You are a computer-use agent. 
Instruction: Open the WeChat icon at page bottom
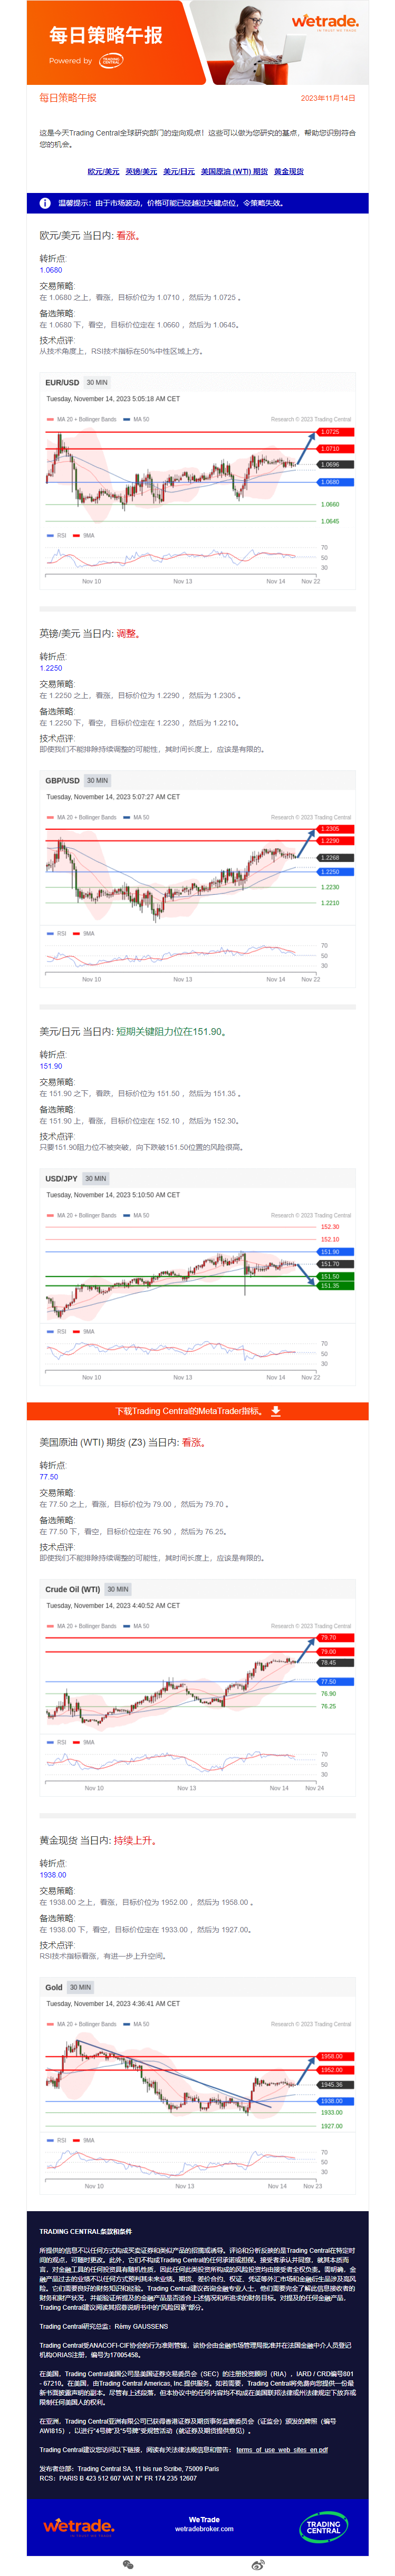click(x=128, y=2565)
